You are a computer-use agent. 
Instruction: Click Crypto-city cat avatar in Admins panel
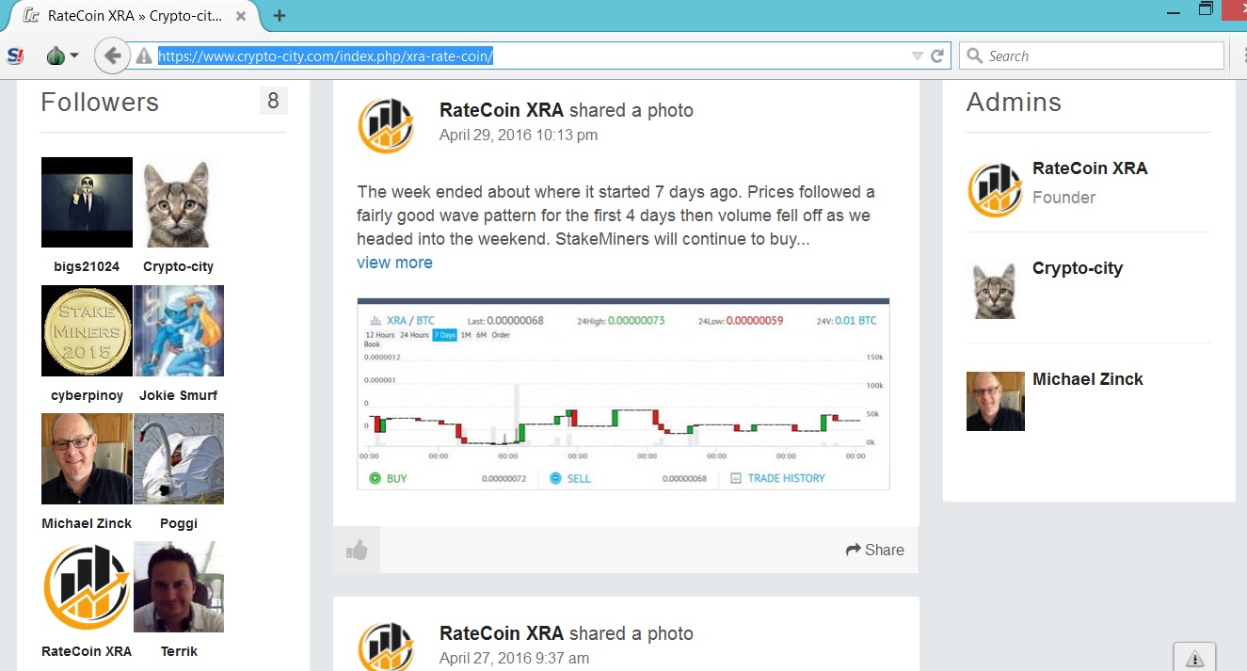996,291
